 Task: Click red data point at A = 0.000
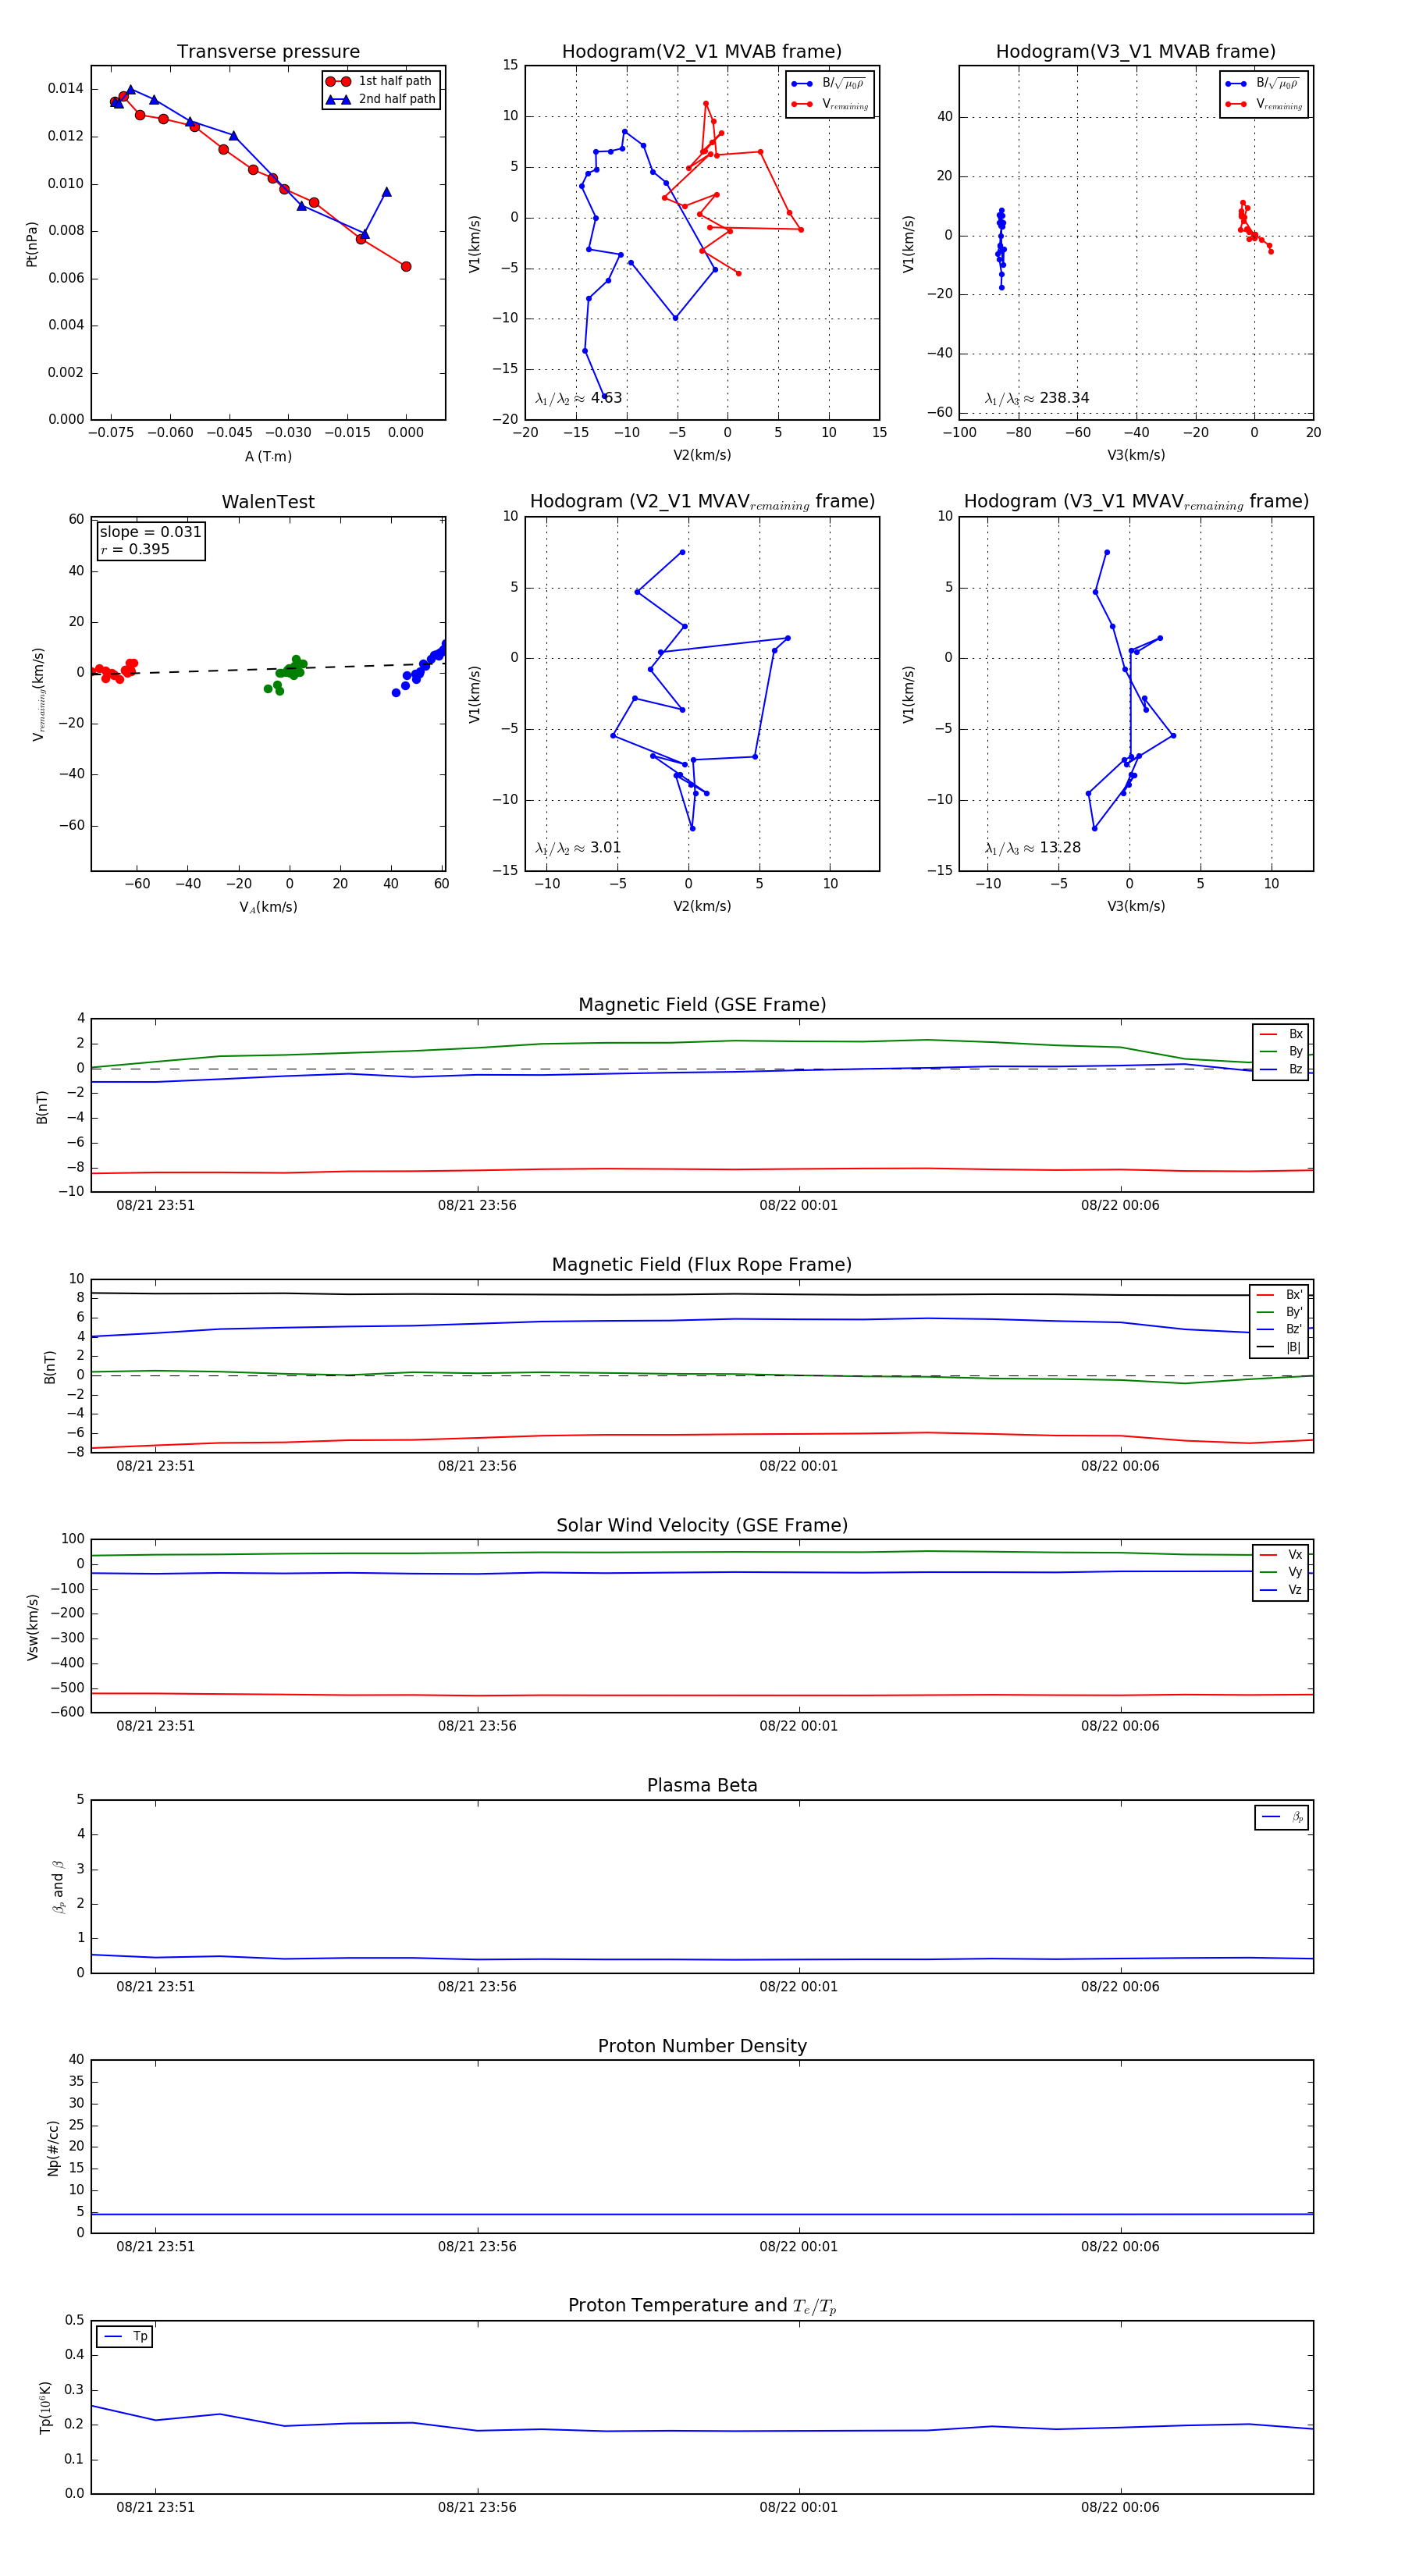coord(406,266)
